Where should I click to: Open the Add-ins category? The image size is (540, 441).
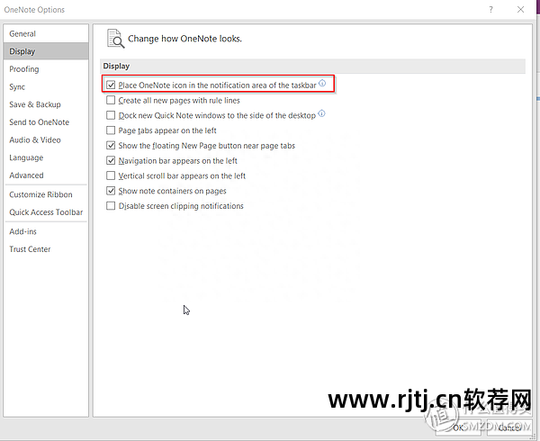click(46, 231)
